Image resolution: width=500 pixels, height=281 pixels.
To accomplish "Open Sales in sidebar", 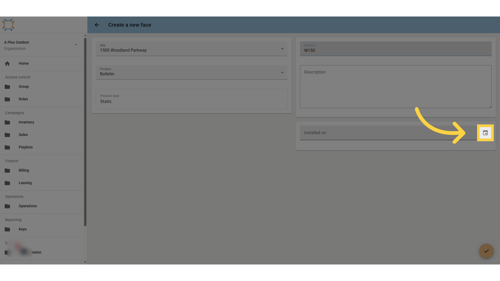I will click(x=42, y=135).
